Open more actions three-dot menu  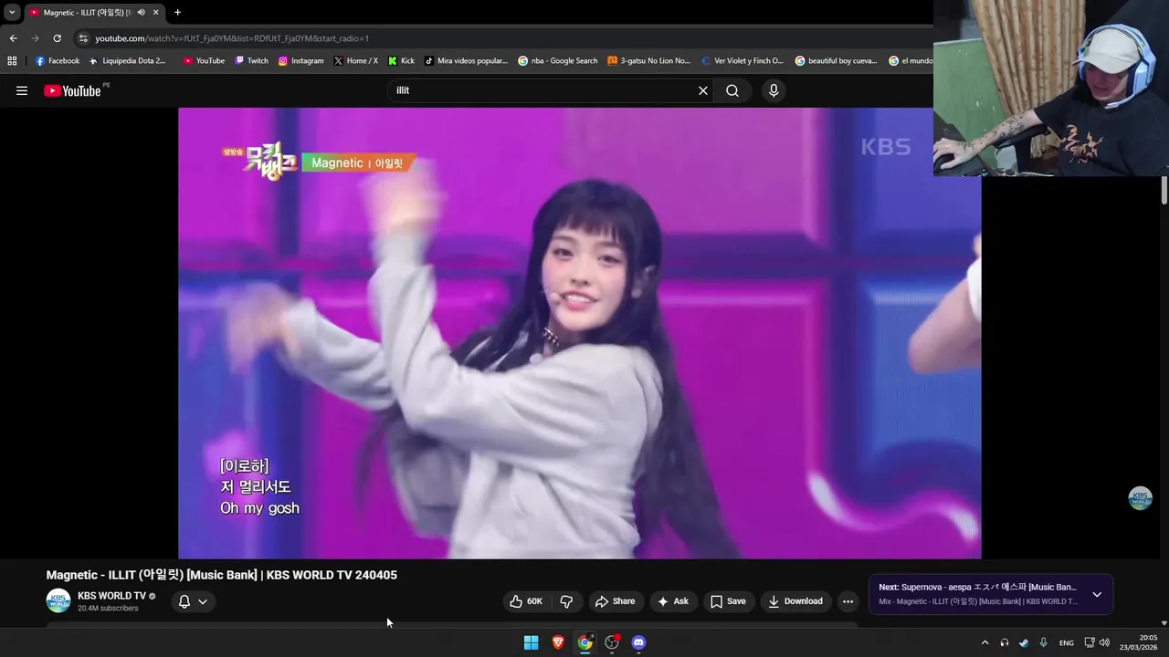848,601
